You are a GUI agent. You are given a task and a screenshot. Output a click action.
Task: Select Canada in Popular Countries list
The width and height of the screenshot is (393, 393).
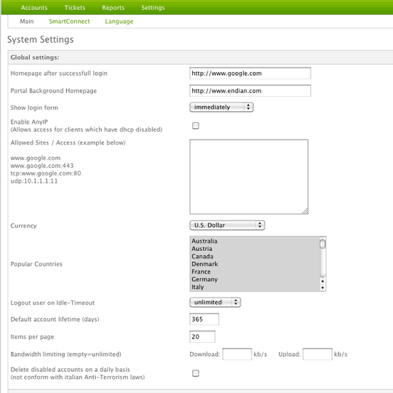coord(255,256)
